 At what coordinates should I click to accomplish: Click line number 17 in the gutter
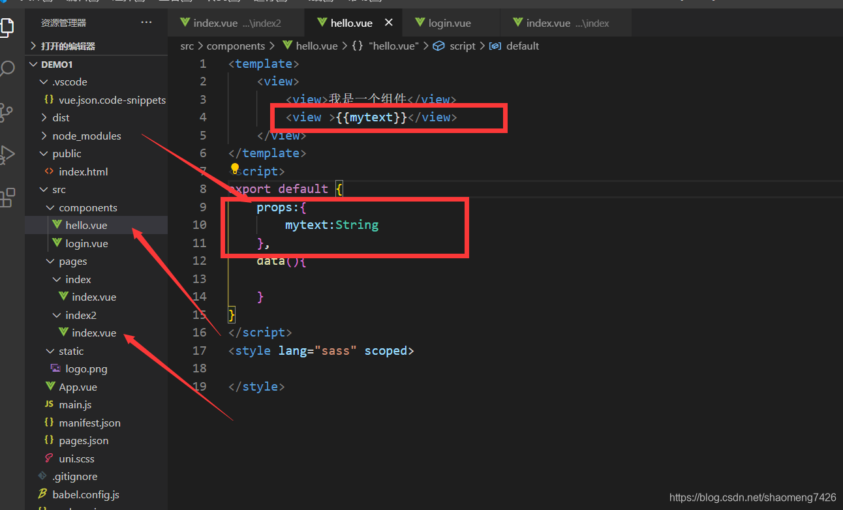pyautogui.click(x=199, y=351)
